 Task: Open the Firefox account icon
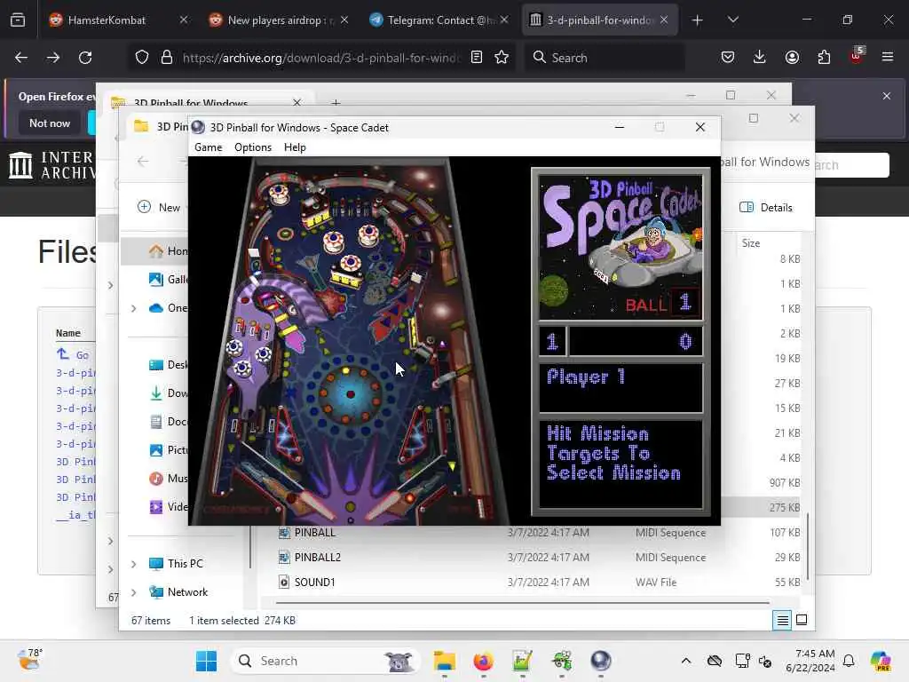(792, 58)
